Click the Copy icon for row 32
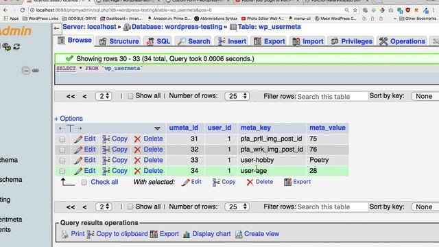Viewport: 439px width, 247px height. (106, 150)
